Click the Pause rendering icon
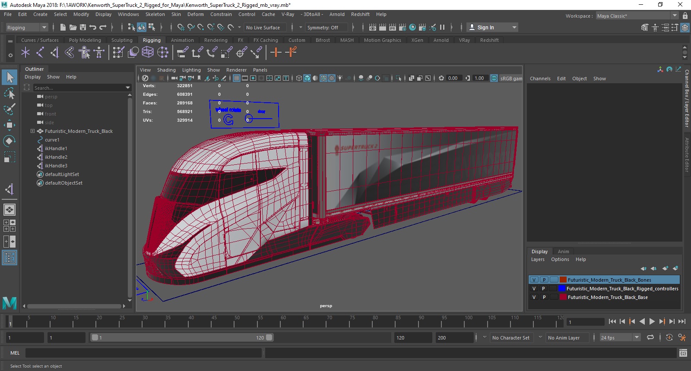Image resolution: width=691 pixels, height=371 pixels. click(442, 27)
